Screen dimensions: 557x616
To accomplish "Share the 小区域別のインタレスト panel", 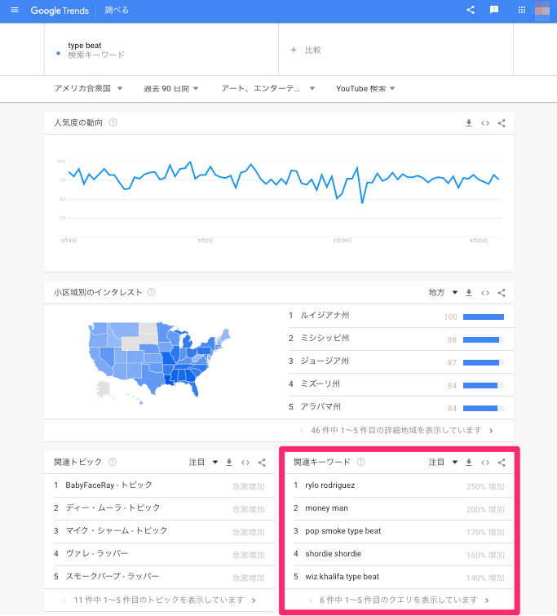I will tap(502, 292).
